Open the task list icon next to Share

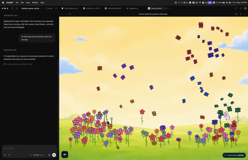point(56,8)
